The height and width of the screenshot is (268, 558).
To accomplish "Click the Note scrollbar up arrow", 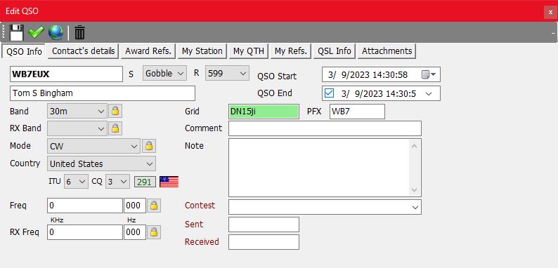I will click(415, 146).
